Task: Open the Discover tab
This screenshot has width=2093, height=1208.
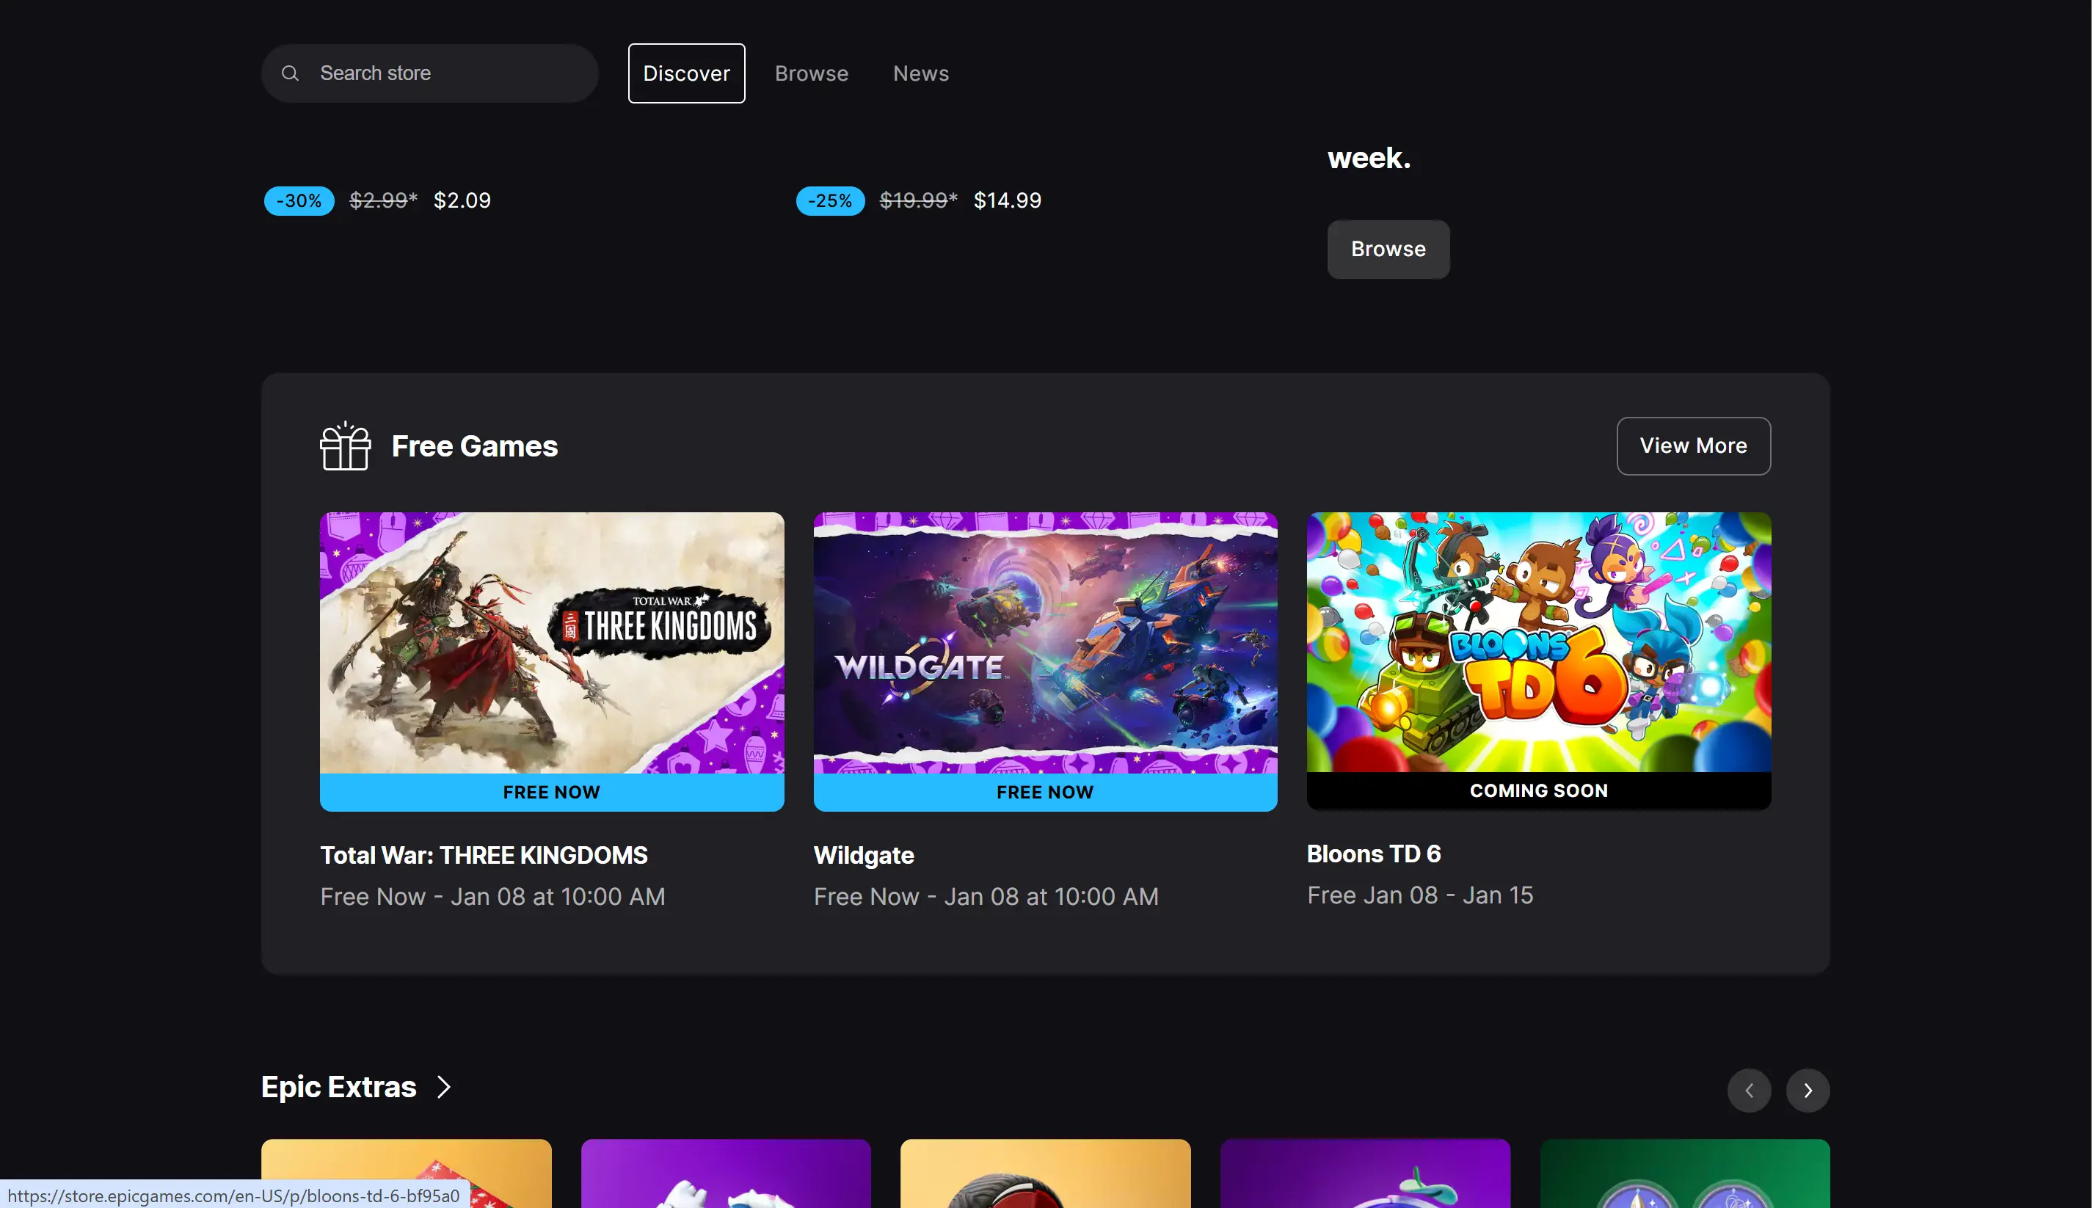Action: pyautogui.click(x=686, y=73)
